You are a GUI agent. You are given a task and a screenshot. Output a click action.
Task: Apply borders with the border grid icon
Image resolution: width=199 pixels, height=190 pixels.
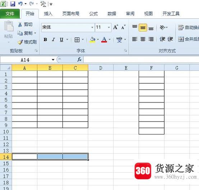[77, 40]
